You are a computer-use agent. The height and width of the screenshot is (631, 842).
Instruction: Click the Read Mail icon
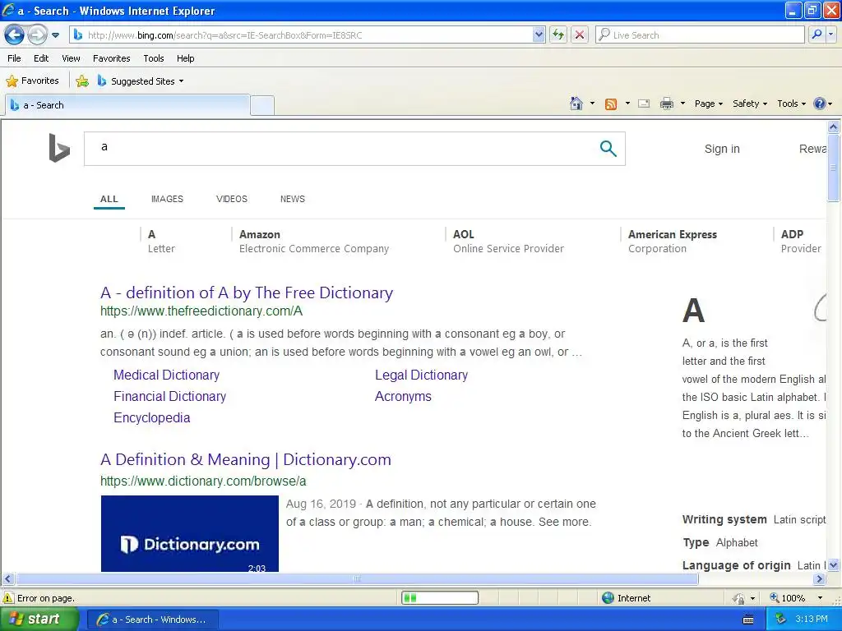click(644, 104)
